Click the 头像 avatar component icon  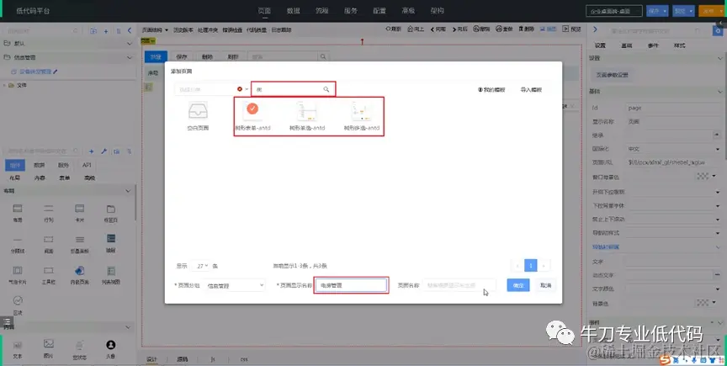click(x=110, y=345)
